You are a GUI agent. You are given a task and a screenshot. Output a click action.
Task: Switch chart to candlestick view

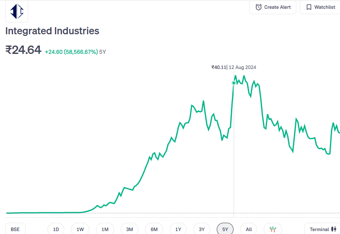click(273, 229)
